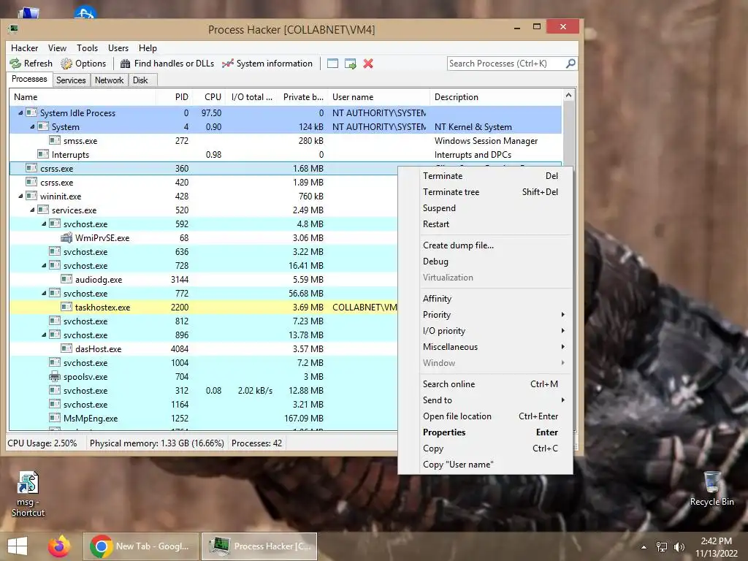Click the spoolsv.exe printer icon

[x=55, y=376]
